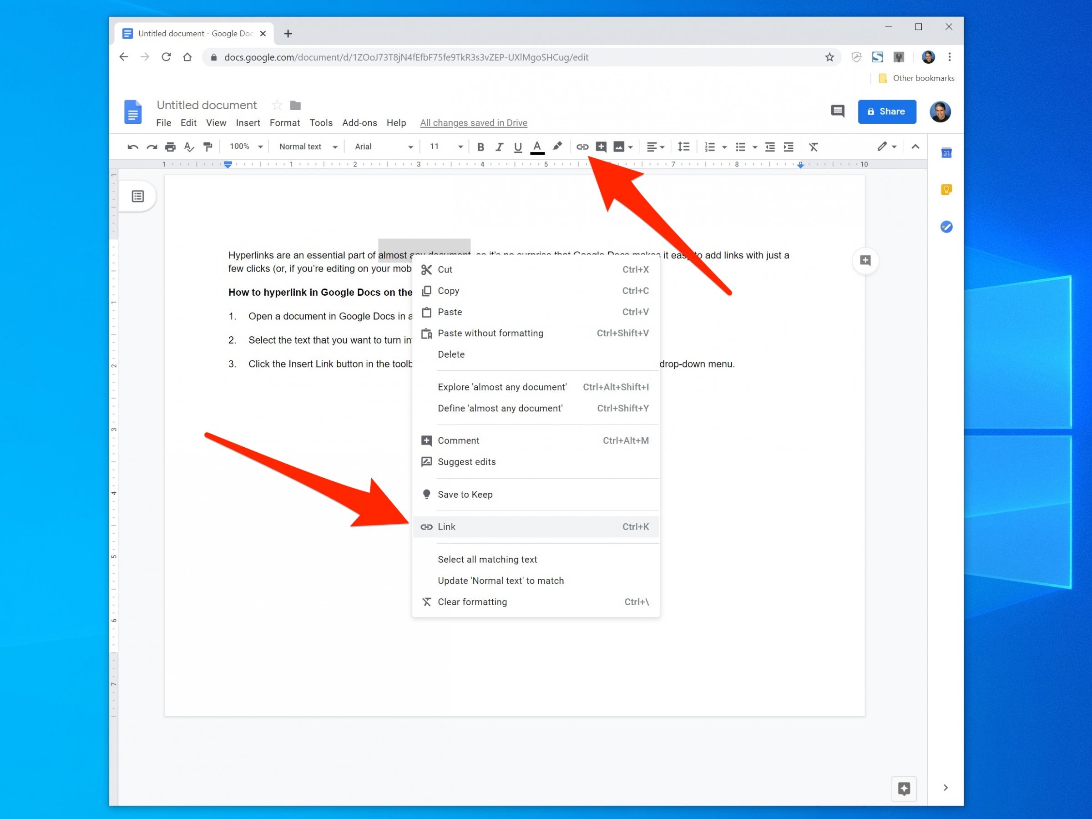Click the Text color icon
Screen dimensions: 1092x819
[535, 146]
